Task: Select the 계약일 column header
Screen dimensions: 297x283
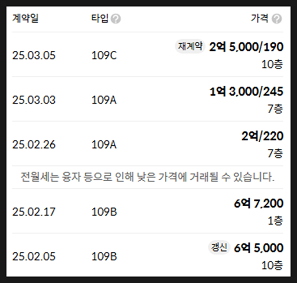Action: coord(25,19)
